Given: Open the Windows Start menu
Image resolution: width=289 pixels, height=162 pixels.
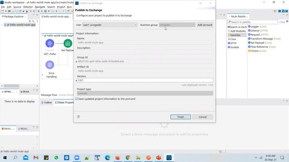Looking at the screenshot, I should [5, 157].
